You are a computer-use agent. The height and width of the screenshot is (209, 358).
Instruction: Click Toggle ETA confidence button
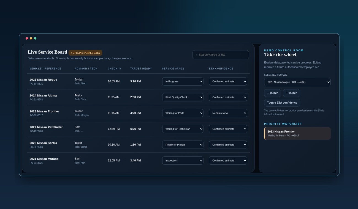point(282,103)
